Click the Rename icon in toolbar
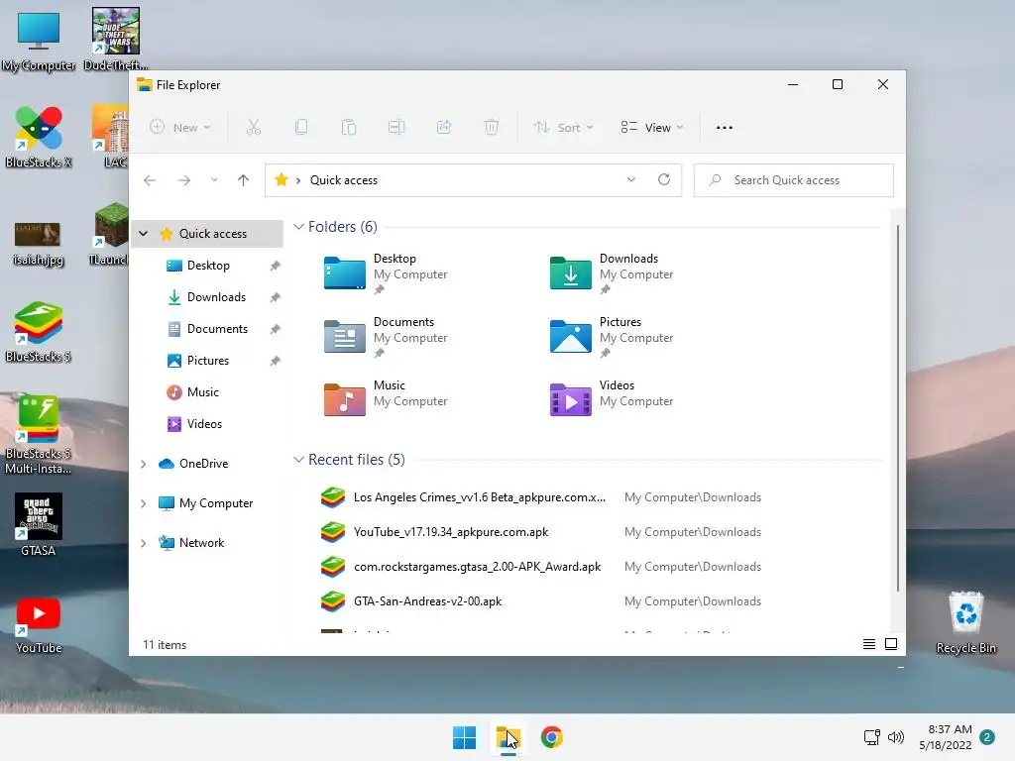1015x761 pixels. pyautogui.click(x=396, y=128)
